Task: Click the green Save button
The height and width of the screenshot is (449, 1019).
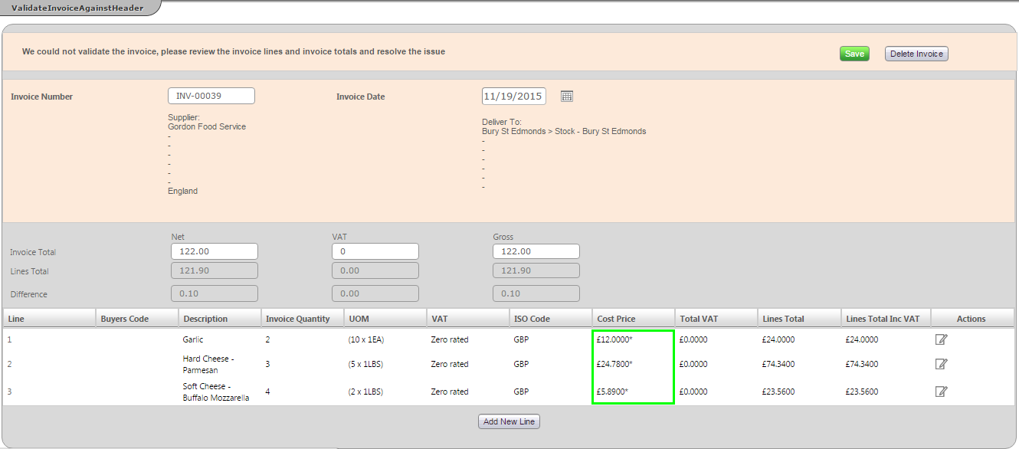Action: click(x=854, y=54)
